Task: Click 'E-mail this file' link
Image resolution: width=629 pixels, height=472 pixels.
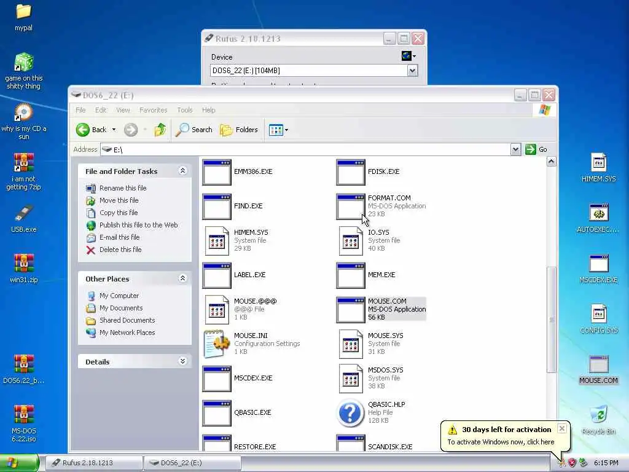Action: (120, 237)
